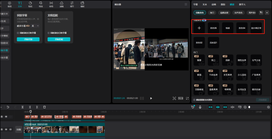Click the trash delete icon
The height and width of the screenshot is (139, 272).
coord(44,107)
